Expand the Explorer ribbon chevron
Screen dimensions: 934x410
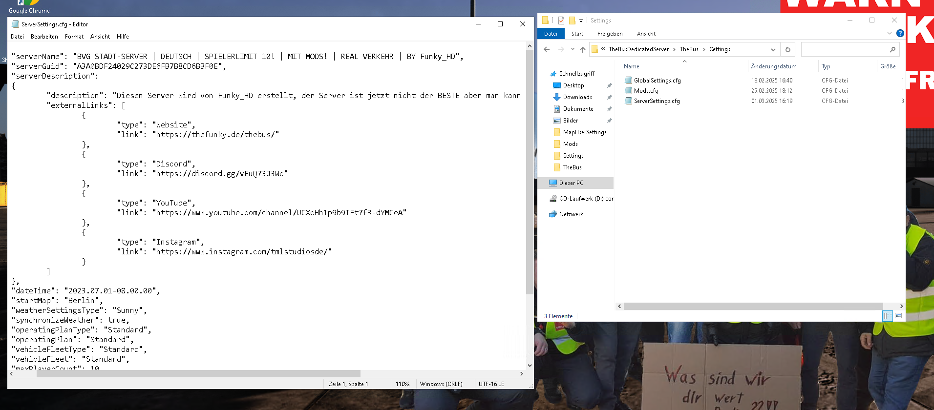(x=889, y=33)
